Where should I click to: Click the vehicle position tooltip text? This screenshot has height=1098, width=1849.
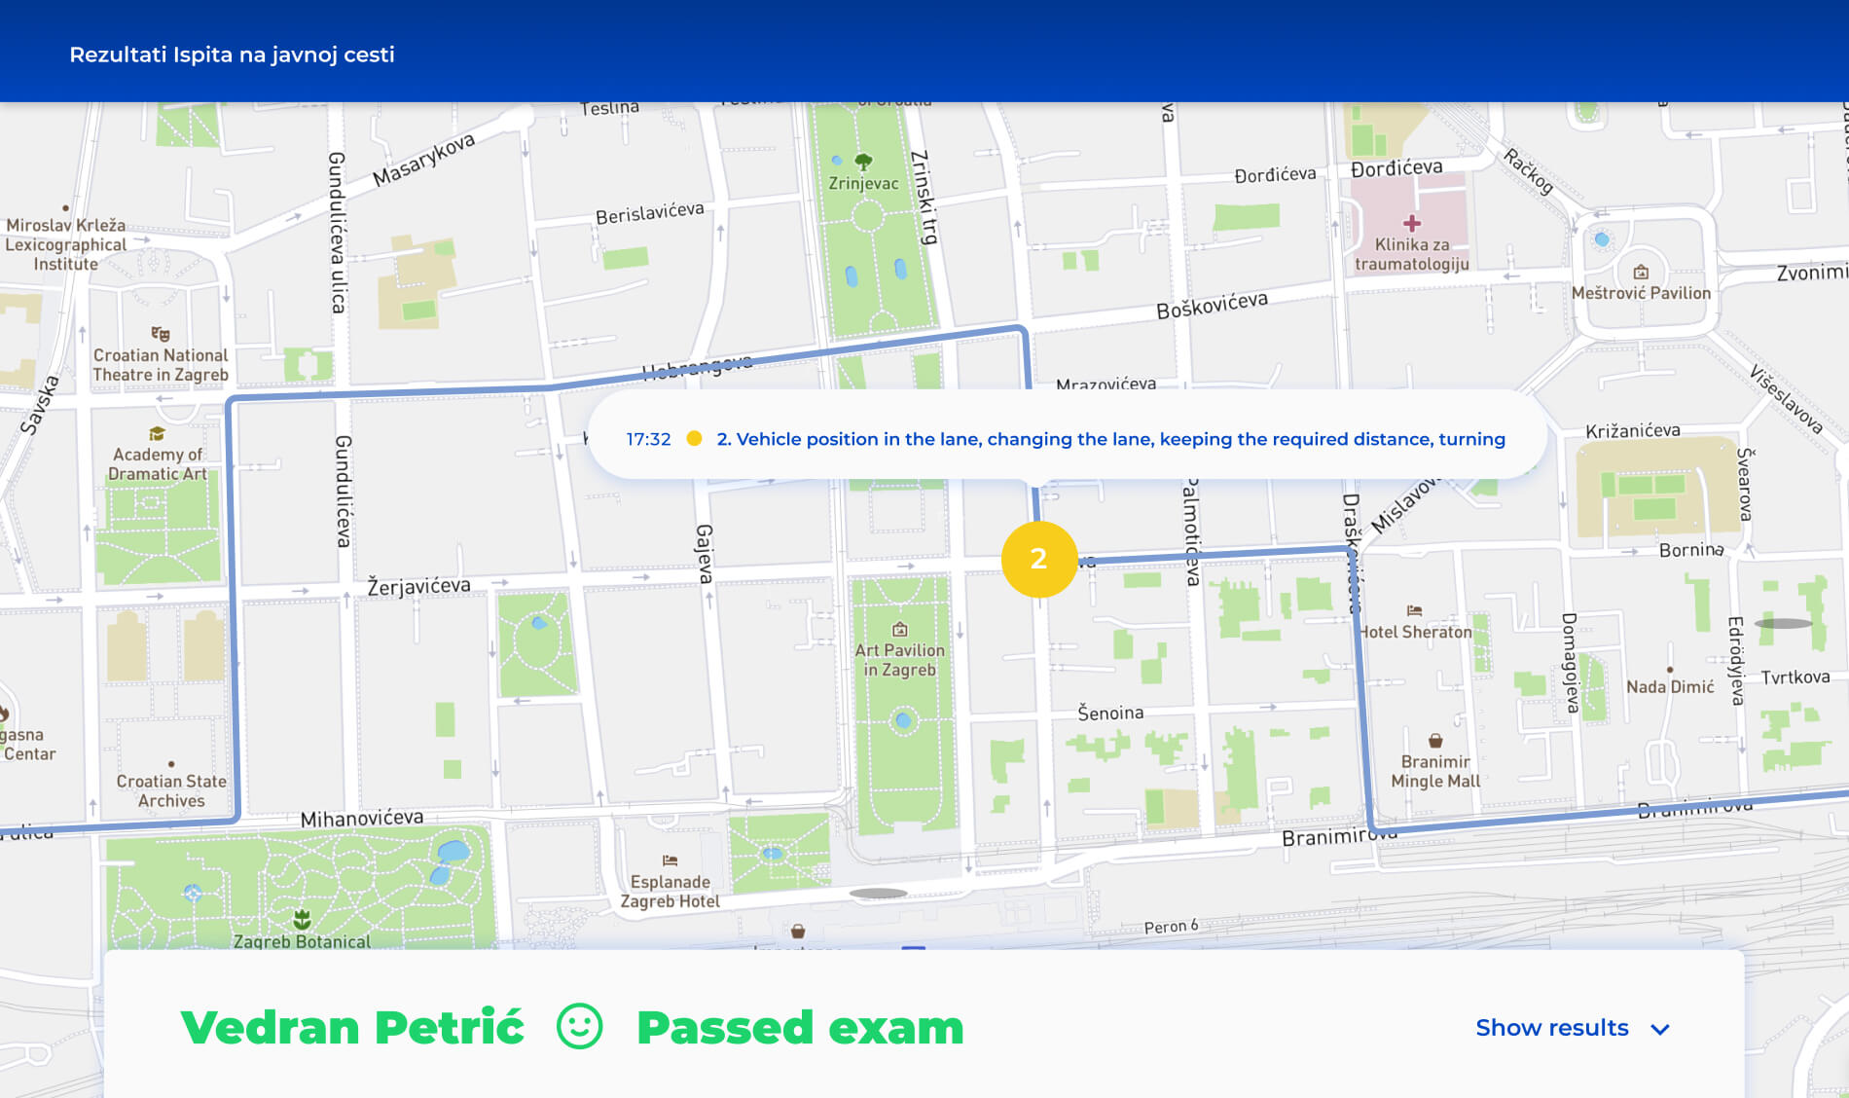[x=1110, y=439]
